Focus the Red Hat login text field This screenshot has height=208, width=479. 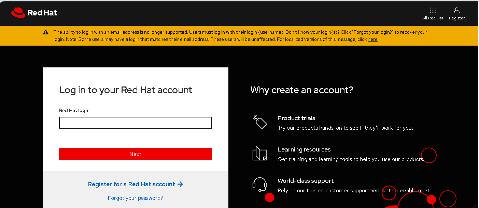[136, 123]
